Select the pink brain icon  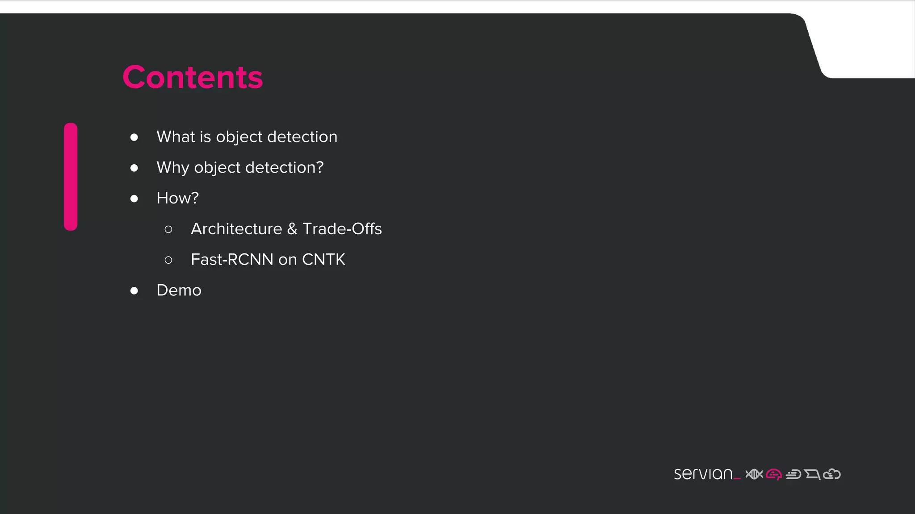coord(774,474)
